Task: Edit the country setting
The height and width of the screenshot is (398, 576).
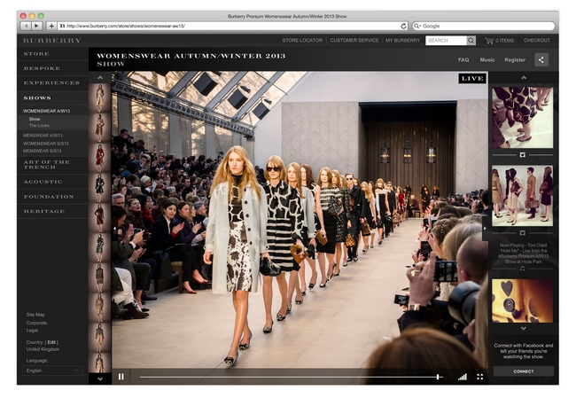Action: coord(51,342)
